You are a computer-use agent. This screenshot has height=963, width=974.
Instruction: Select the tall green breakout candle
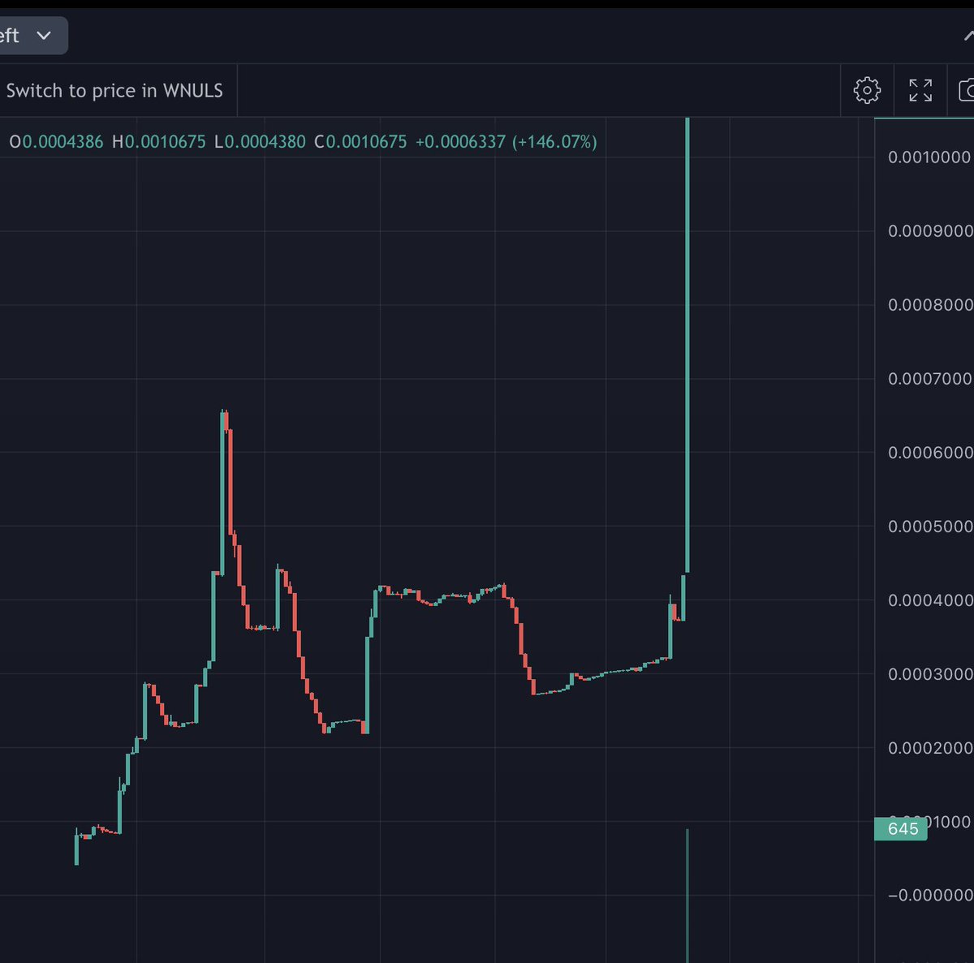(687, 345)
